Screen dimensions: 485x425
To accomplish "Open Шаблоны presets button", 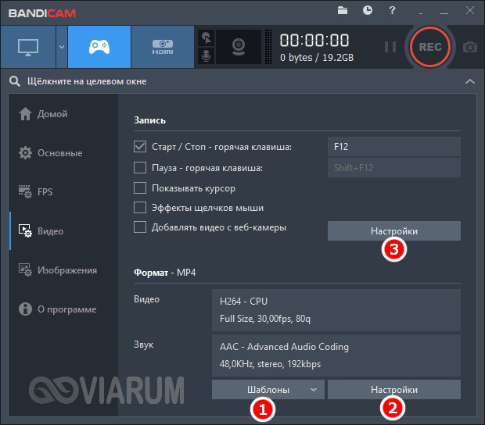I will tap(268, 390).
